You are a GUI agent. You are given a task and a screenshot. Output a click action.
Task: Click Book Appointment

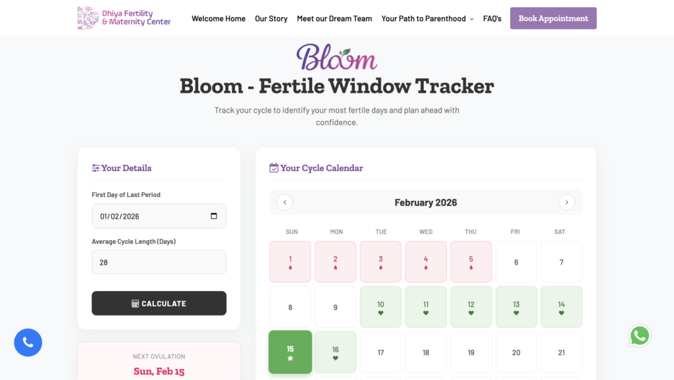tap(553, 18)
